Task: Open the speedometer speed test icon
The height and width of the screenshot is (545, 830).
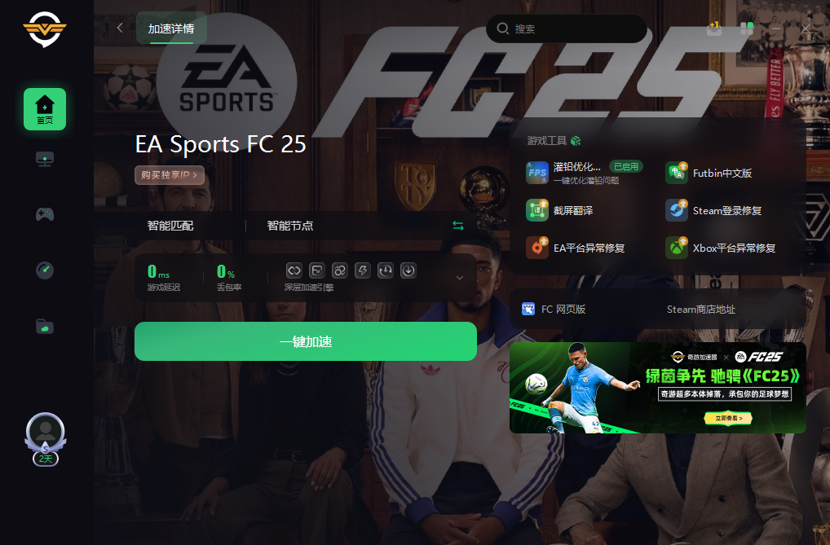Action: pyautogui.click(x=45, y=270)
